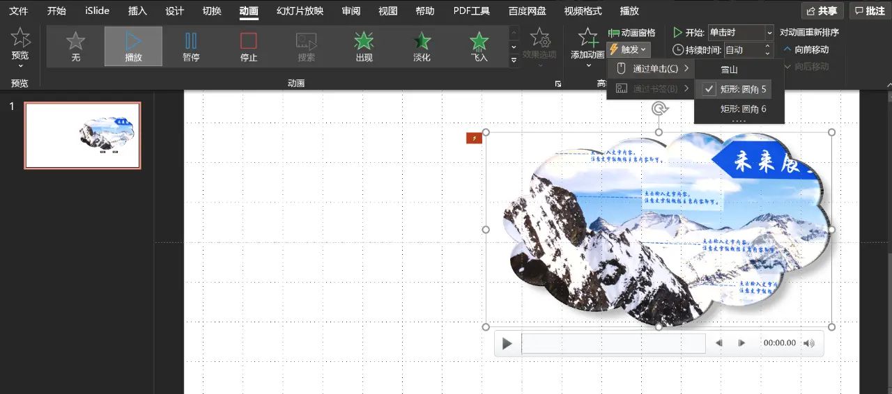Pick the Fly In (飞入) animation
The height and width of the screenshot is (394, 892).
(x=479, y=46)
